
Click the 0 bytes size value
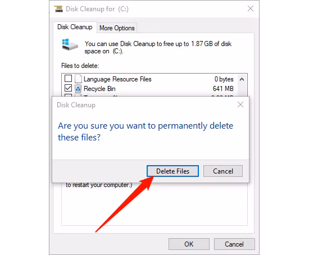pyautogui.click(x=224, y=79)
